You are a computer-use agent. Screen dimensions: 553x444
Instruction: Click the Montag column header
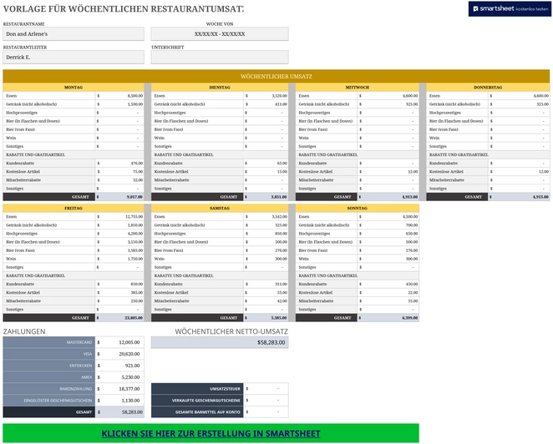pyautogui.click(x=74, y=88)
